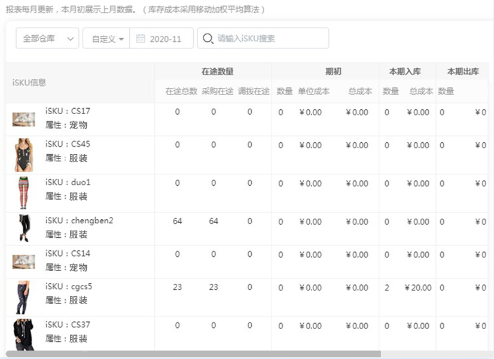Click the CS45 swimsuit thumbnail
Screen dimensions: 494x359
(24, 155)
